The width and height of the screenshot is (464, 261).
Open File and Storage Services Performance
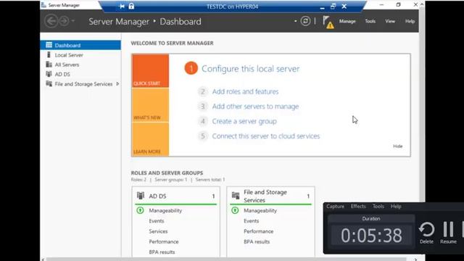pos(258,231)
